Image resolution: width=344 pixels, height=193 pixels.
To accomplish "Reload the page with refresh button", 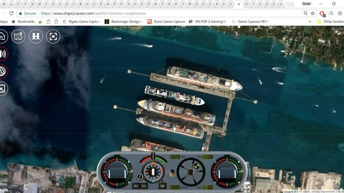I will [11, 13].
